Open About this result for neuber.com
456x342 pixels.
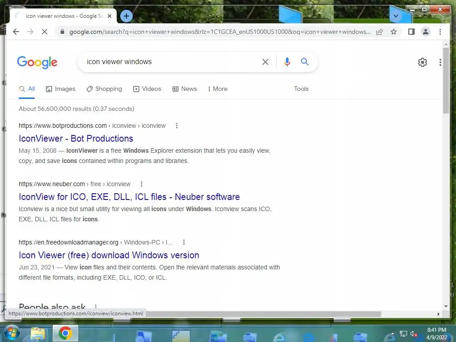coord(141,184)
